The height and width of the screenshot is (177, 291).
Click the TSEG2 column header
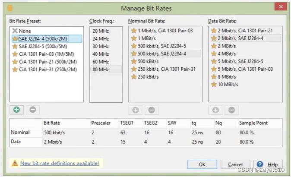(155, 123)
